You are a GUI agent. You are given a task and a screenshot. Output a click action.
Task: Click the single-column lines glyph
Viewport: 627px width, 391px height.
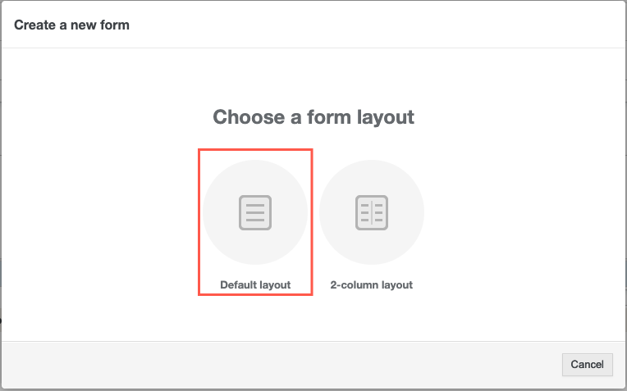pyautogui.click(x=255, y=213)
